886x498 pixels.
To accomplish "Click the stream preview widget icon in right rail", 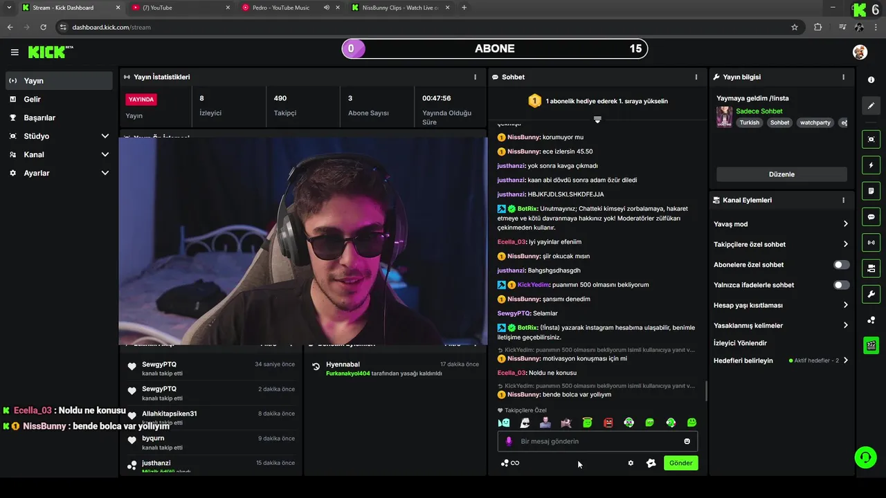I will pyautogui.click(x=871, y=139).
